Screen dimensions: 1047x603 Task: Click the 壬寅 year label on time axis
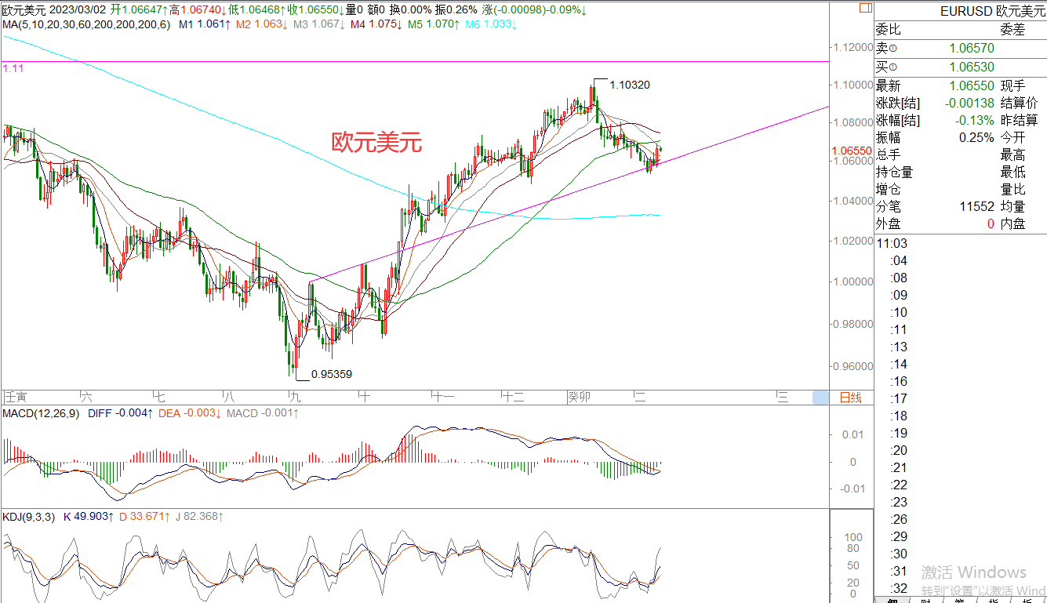click(16, 398)
